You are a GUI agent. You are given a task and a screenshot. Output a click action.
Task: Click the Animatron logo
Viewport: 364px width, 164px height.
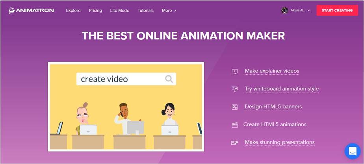point(32,11)
